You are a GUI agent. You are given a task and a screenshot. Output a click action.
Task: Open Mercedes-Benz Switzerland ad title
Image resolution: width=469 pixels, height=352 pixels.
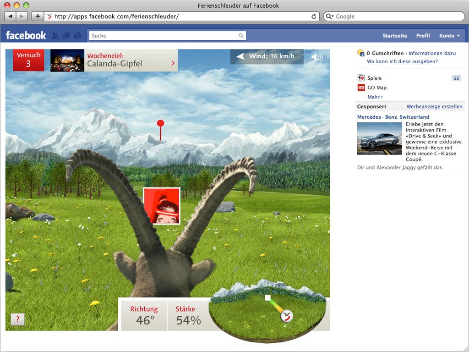[393, 117]
